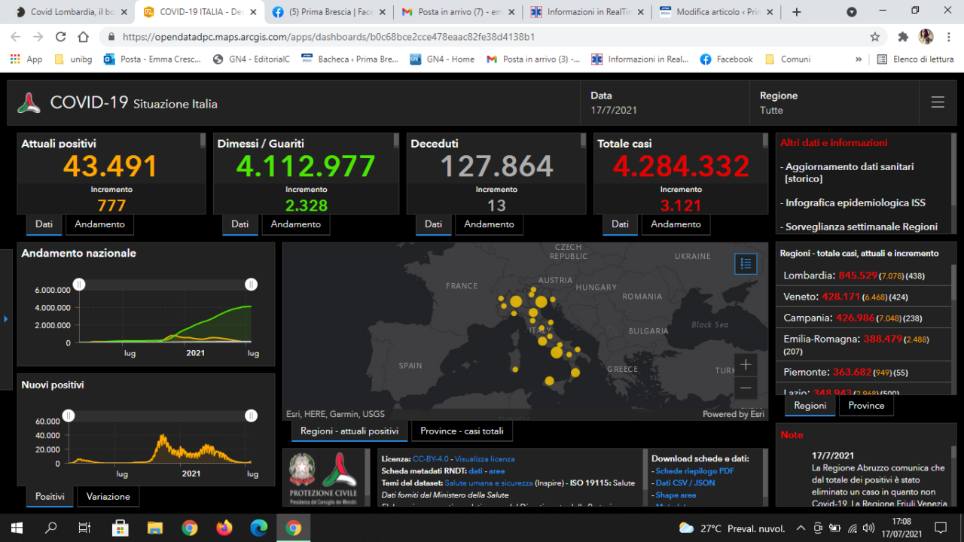Screen dimensions: 964x542
Task: Bookmark this page with the star icon
Action: tap(874, 37)
